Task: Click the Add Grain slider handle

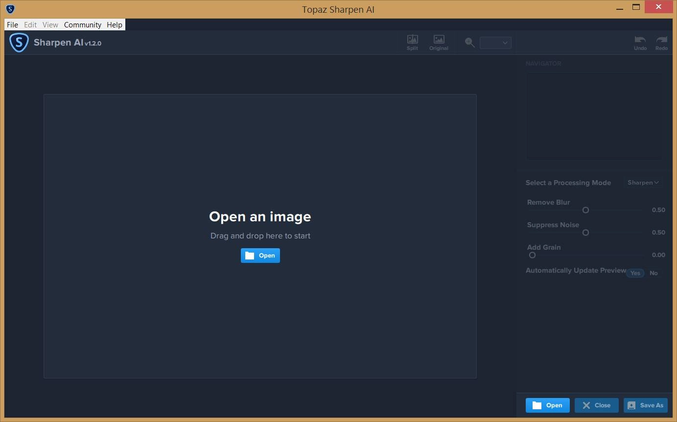Action: (x=532, y=255)
